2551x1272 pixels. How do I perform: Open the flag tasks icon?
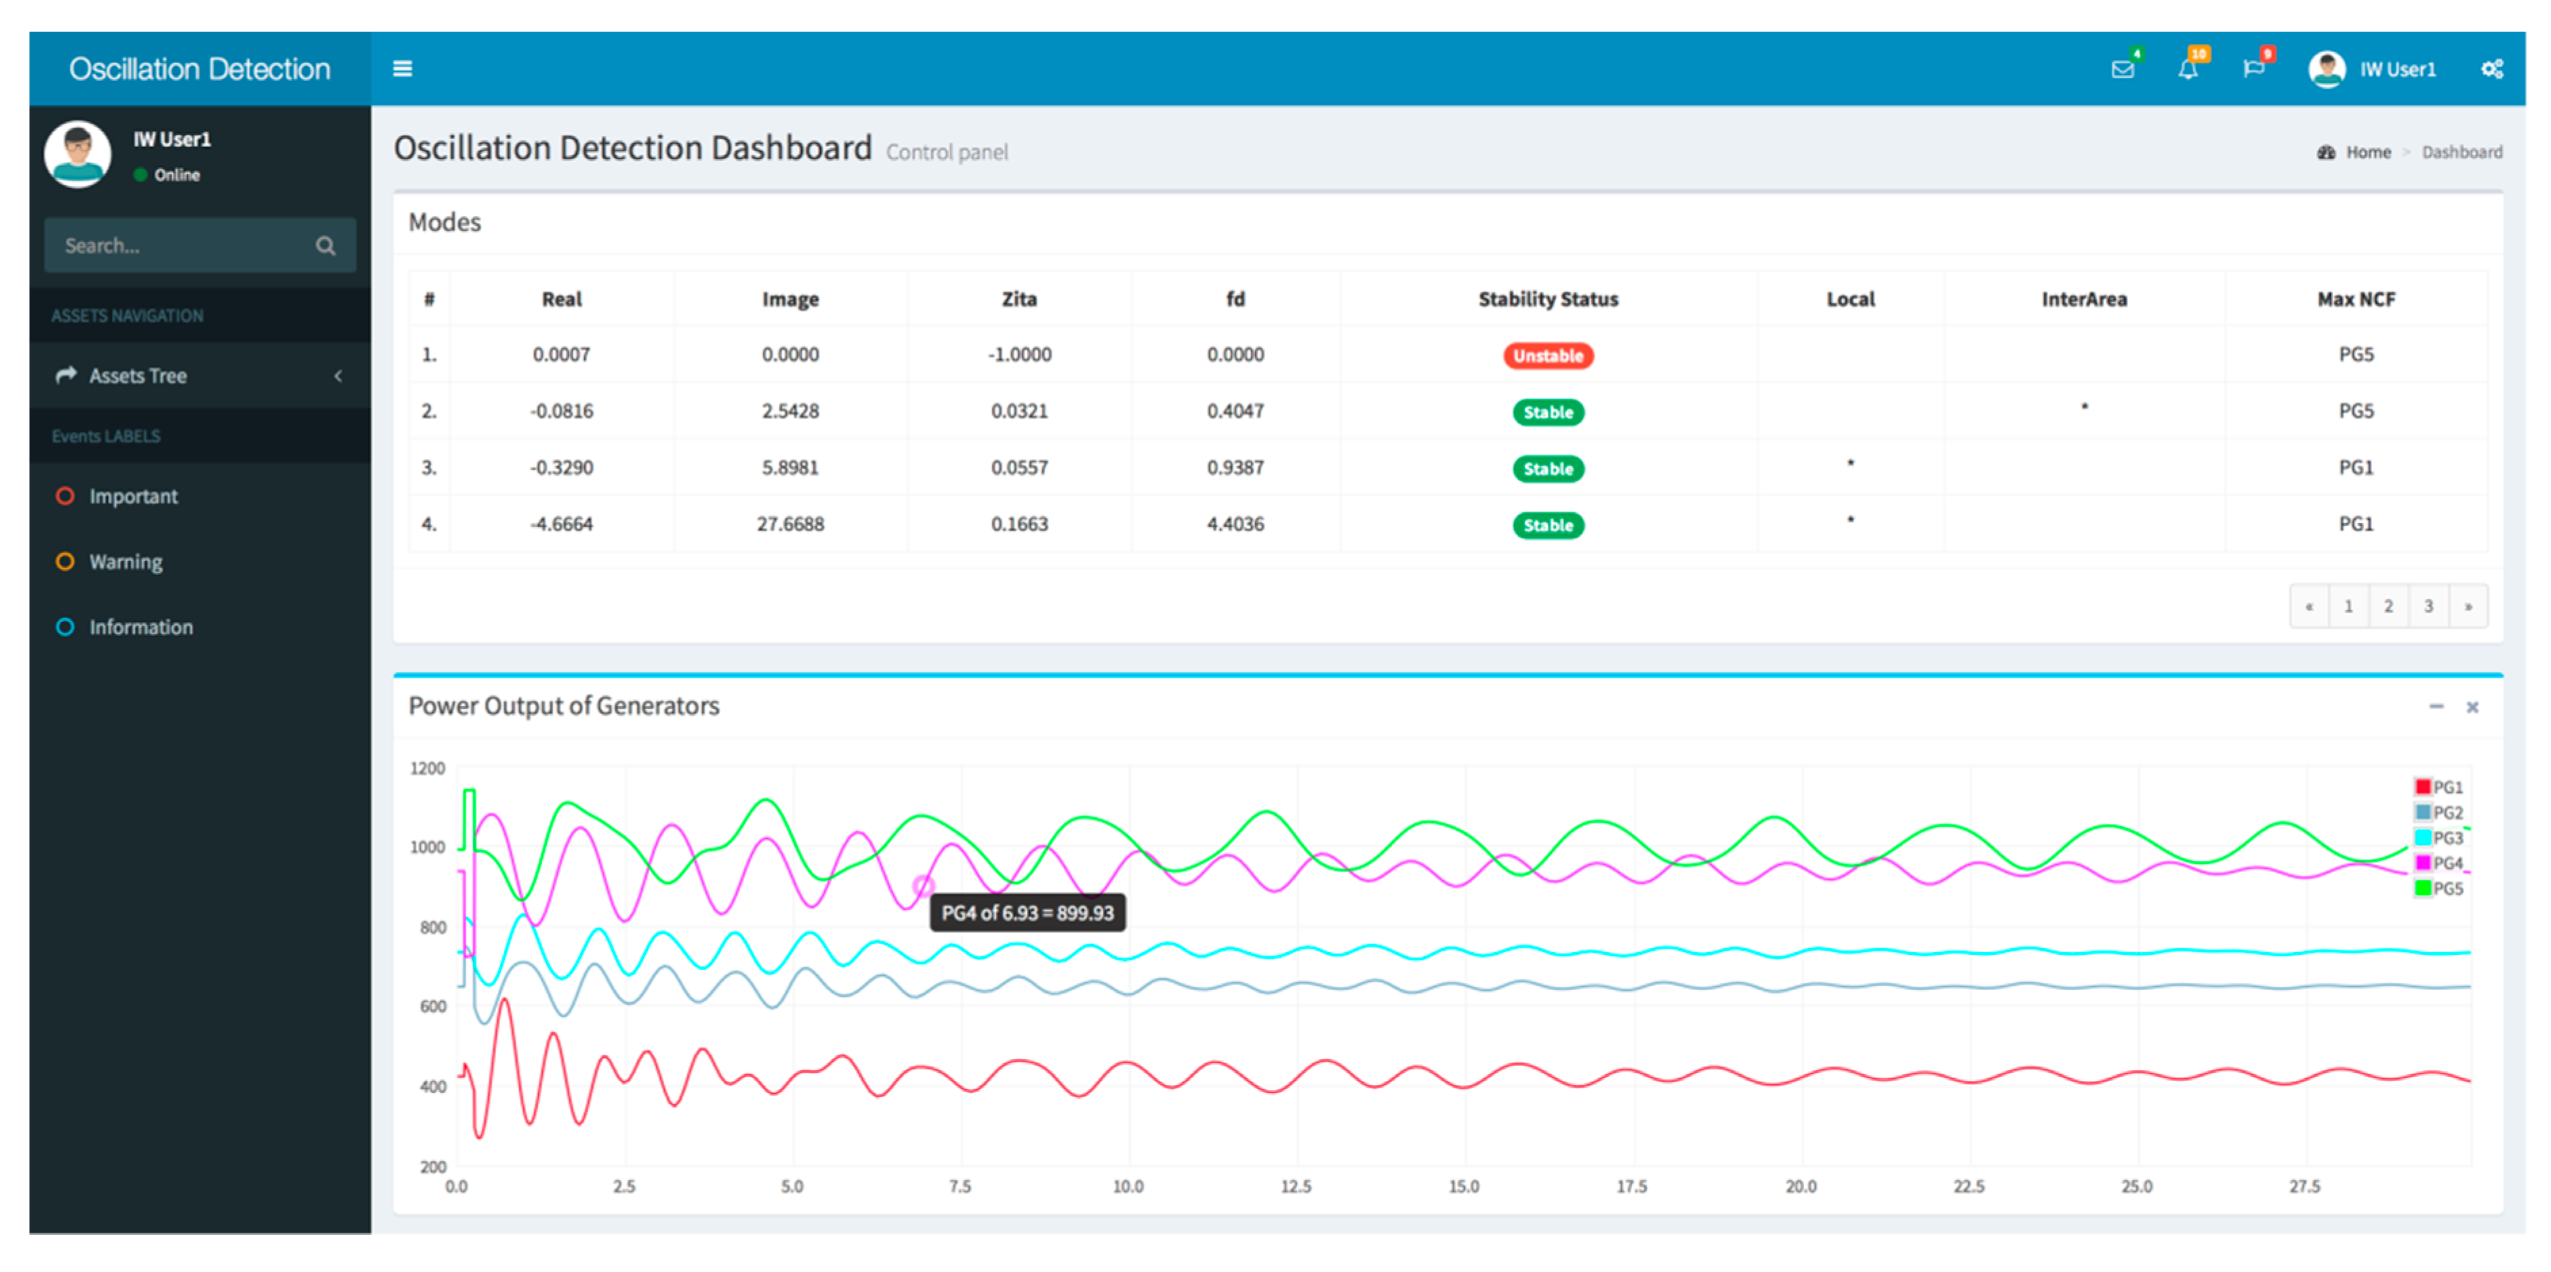[x=2253, y=69]
